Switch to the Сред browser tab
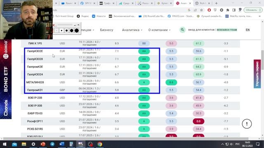264x148 pixels. 126,3
